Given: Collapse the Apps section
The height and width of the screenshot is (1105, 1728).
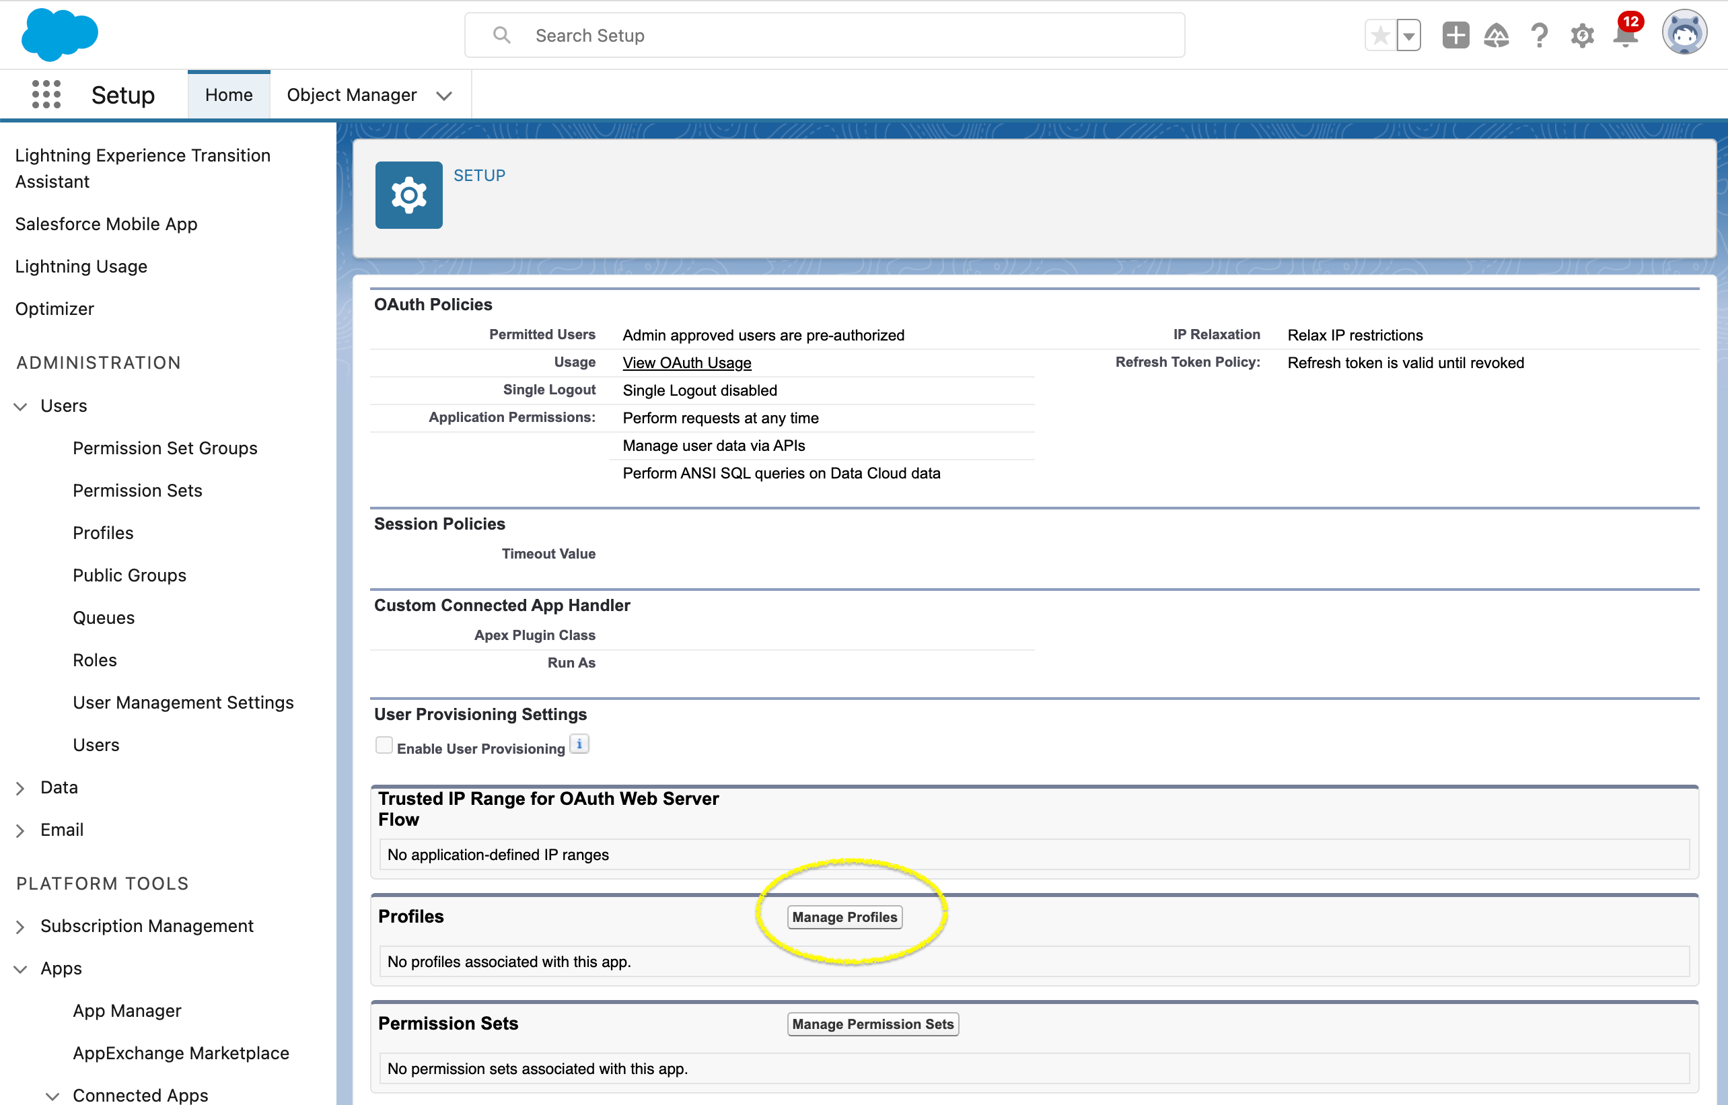Looking at the screenshot, I should coord(21,969).
